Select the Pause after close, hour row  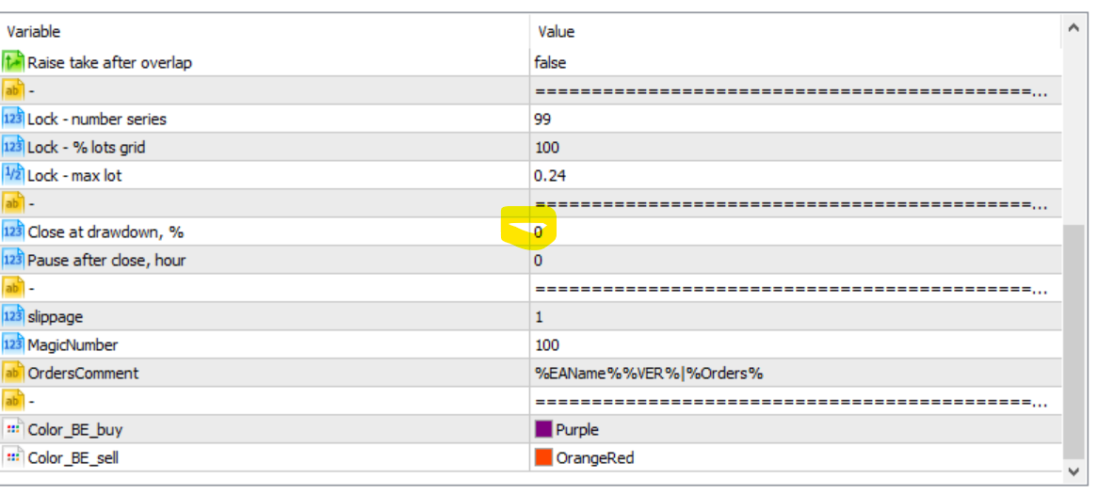(x=106, y=261)
